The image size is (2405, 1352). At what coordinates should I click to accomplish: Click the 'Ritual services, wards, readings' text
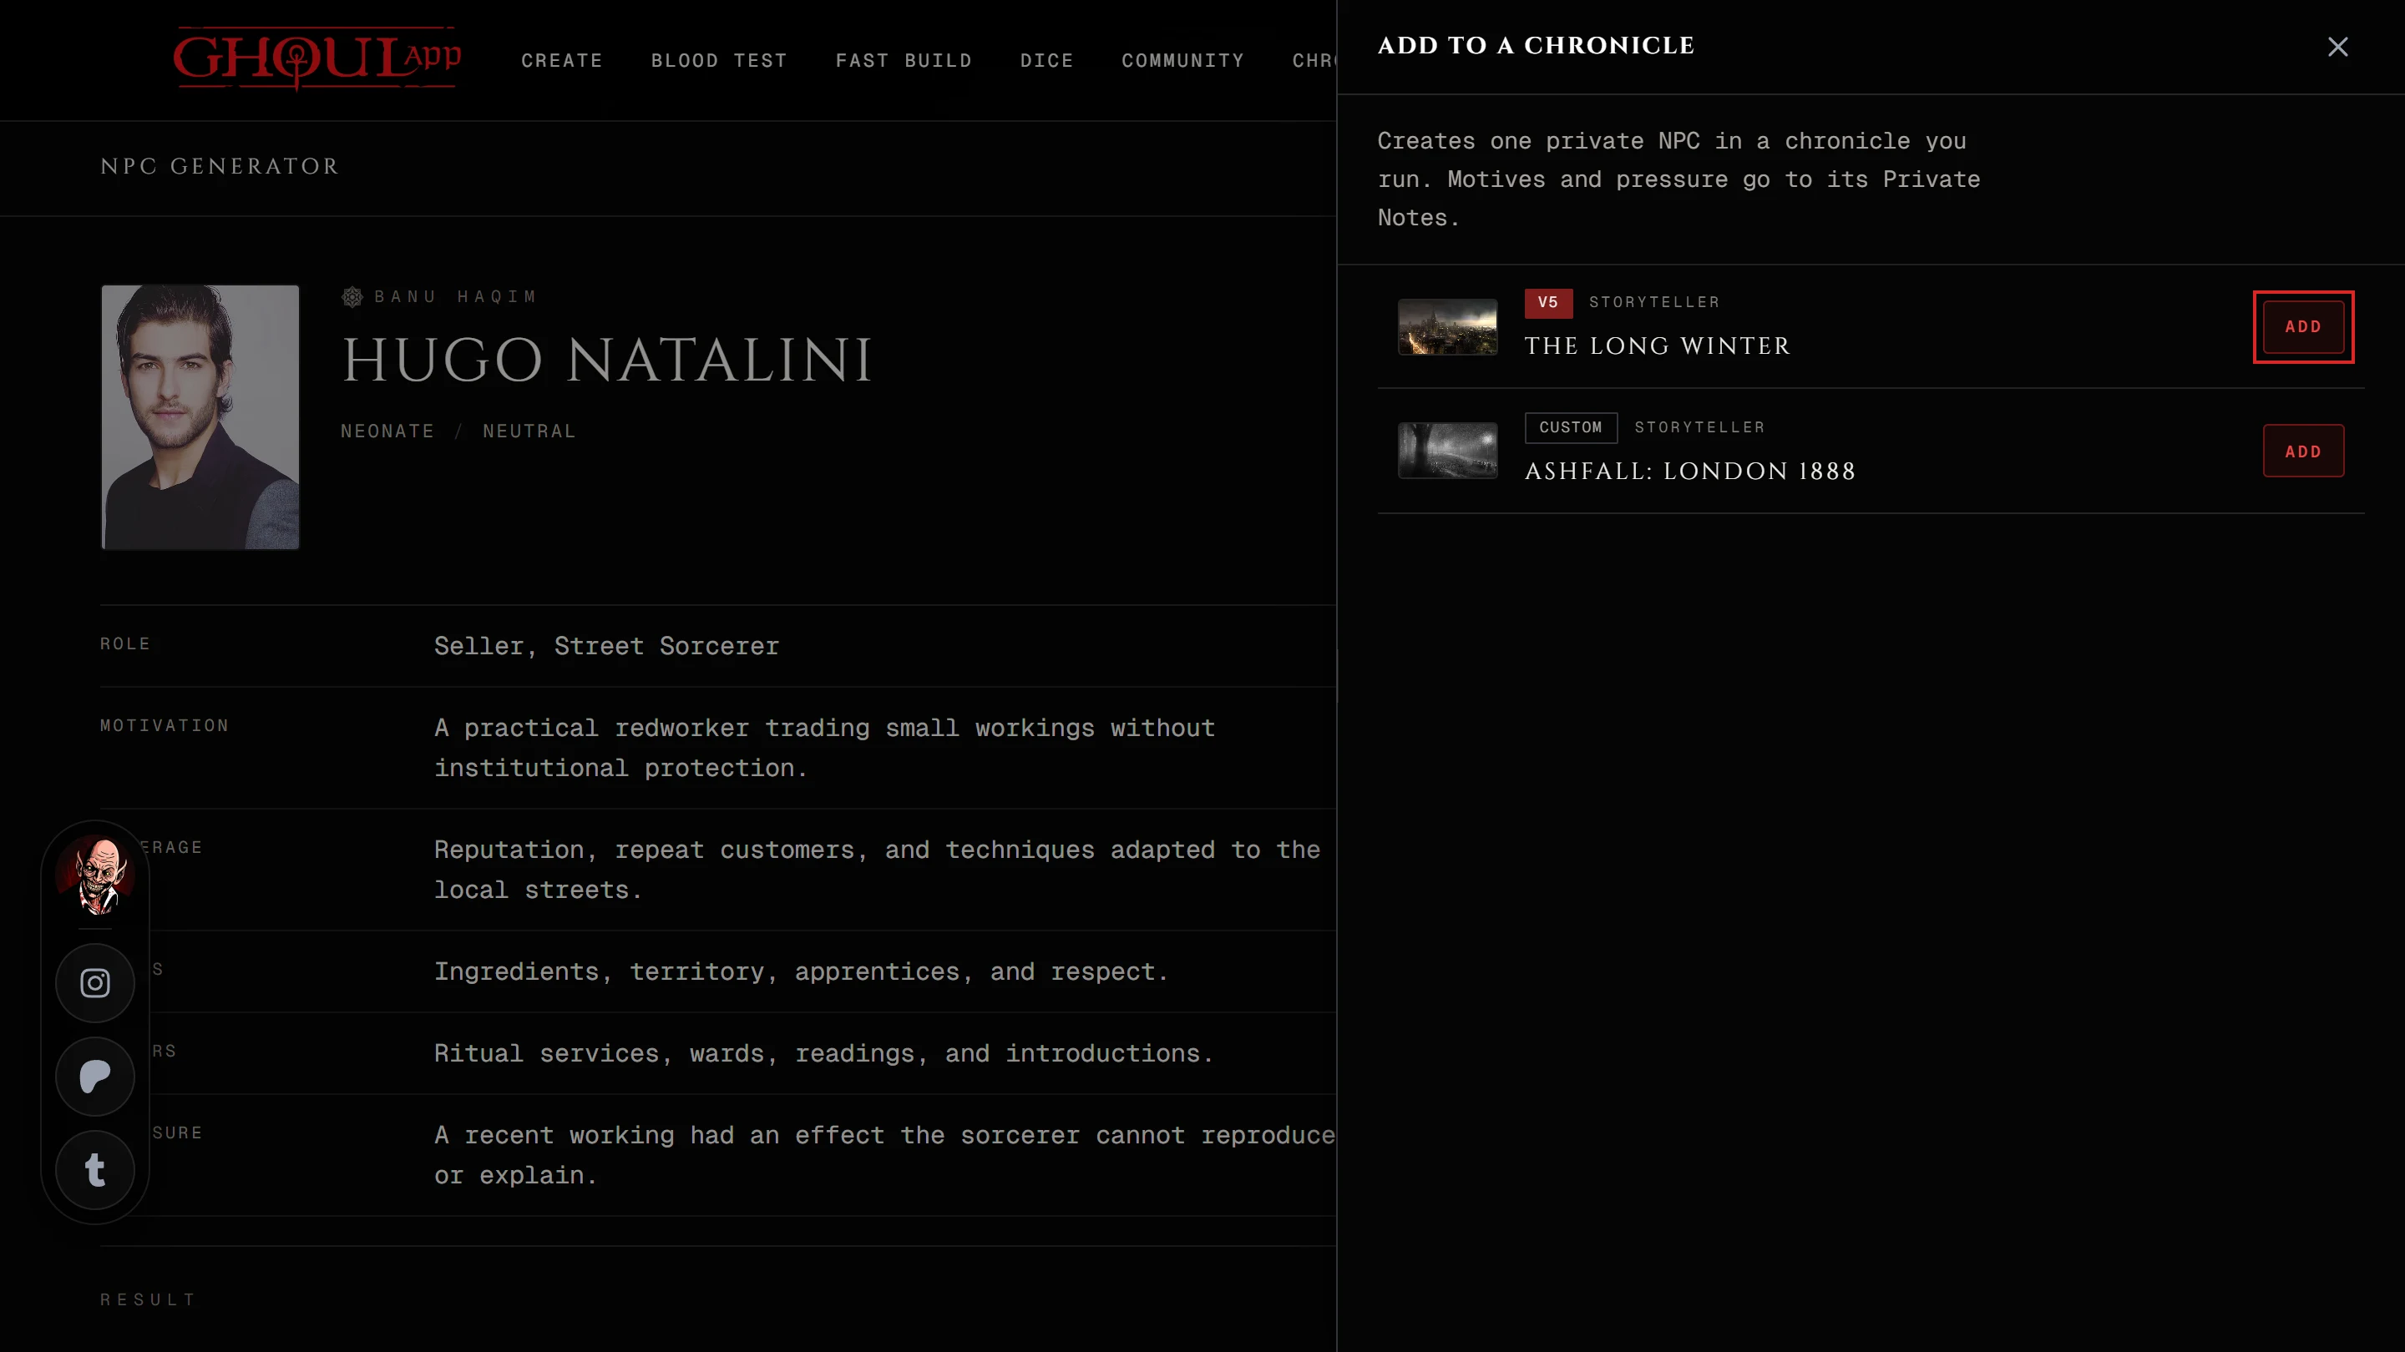823,1054
